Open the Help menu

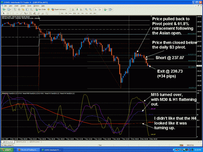(43, 6)
